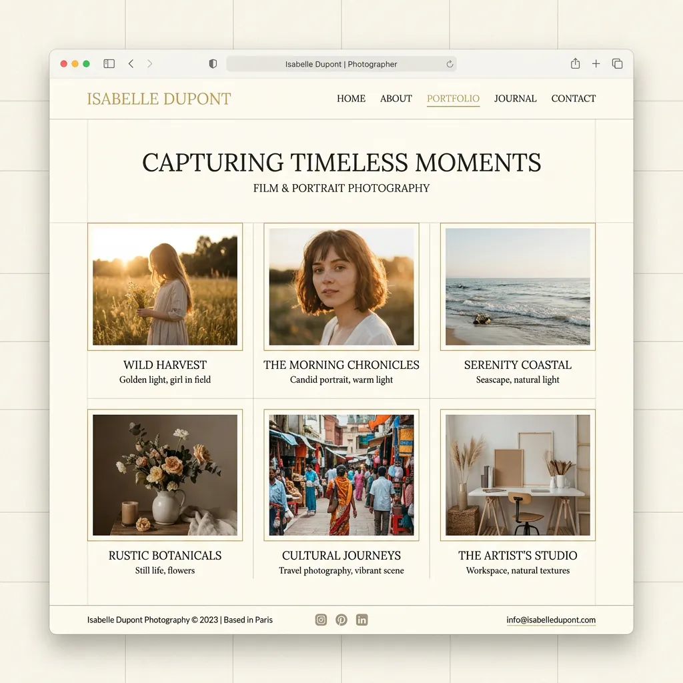Click THE ARTIST'S STUDIO title
683x683 pixels.
point(518,556)
